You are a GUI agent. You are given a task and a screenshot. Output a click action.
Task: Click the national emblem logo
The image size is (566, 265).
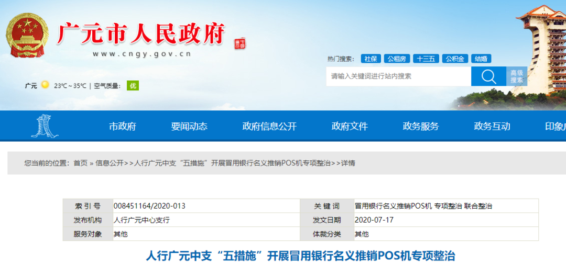tap(28, 36)
